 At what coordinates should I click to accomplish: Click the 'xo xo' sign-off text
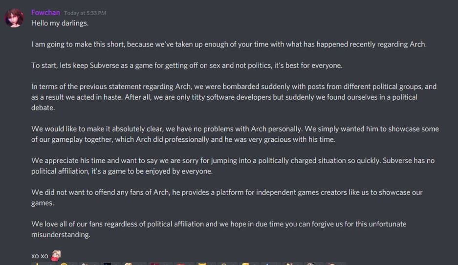click(40, 256)
